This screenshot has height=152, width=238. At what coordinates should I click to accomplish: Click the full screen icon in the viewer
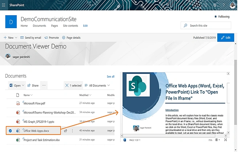[226, 140]
